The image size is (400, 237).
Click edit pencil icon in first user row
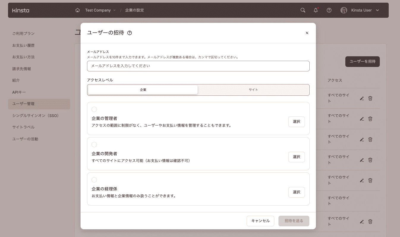coord(362,98)
